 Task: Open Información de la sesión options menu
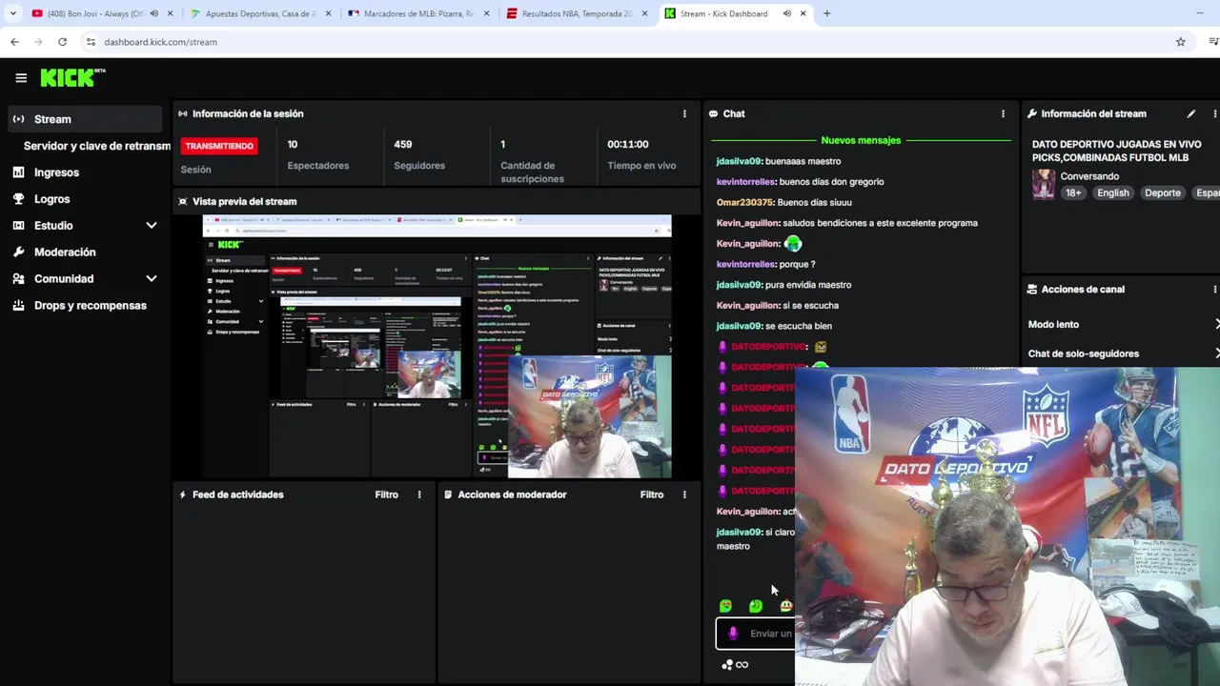click(x=684, y=113)
